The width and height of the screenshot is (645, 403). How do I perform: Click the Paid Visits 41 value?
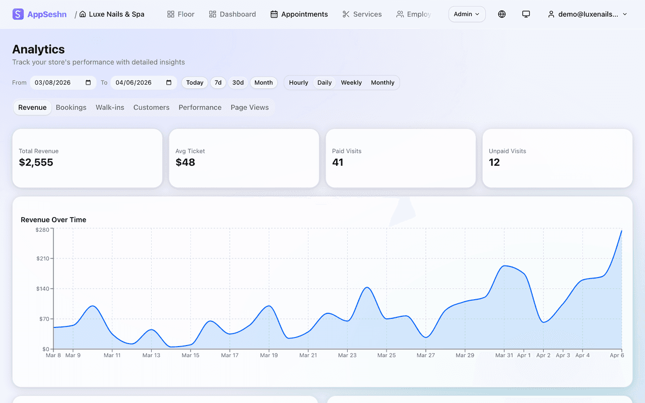click(338, 162)
